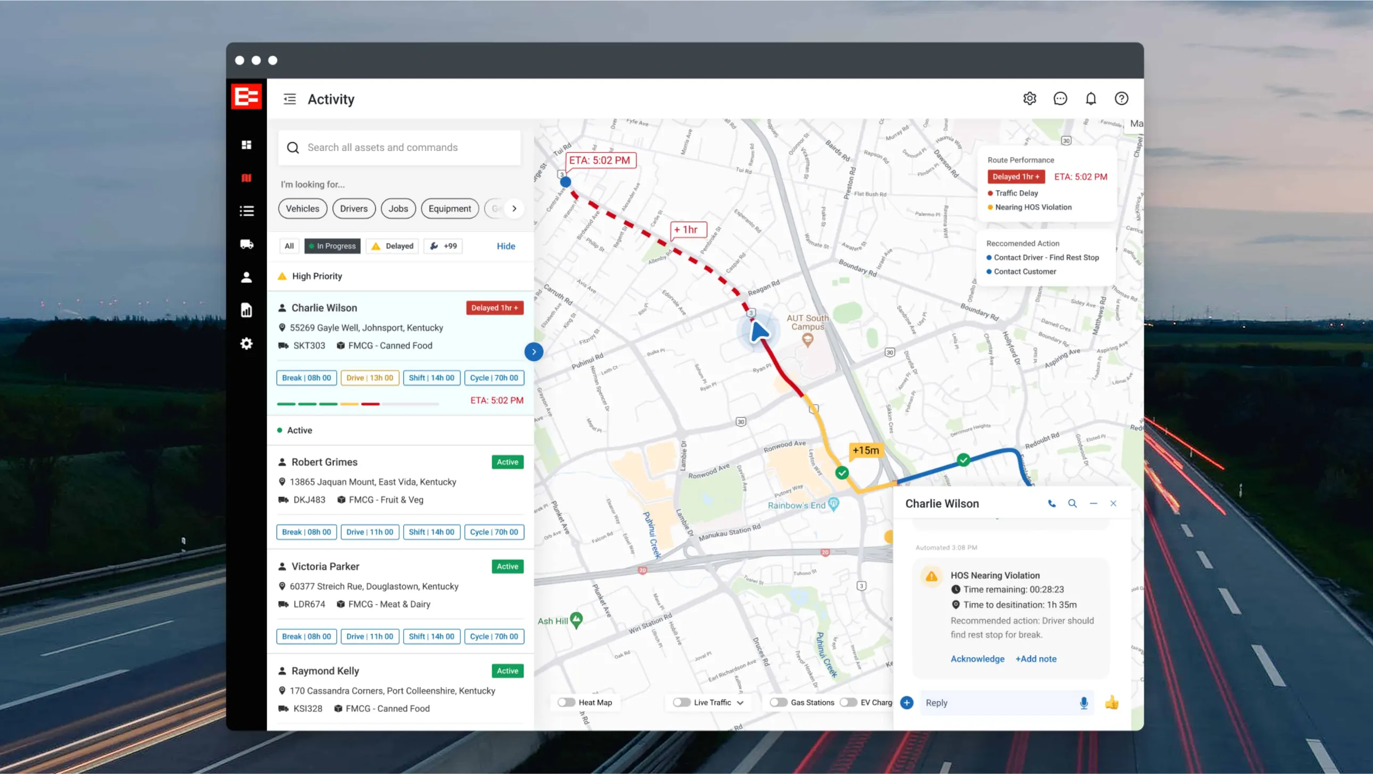This screenshot has height=774, width=1373.
Task: Click the microphone icon in Reply field
Action: point(1083,703)
